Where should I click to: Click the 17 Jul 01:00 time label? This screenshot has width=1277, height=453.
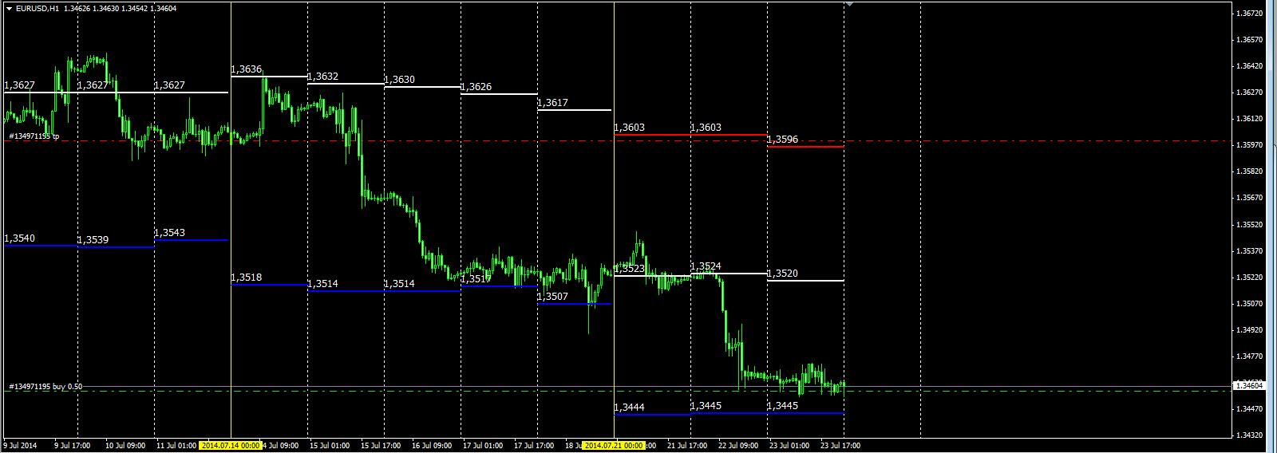coord(483,446)
